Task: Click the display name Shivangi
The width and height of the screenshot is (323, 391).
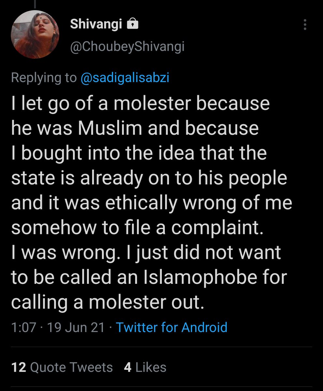Action: pos(96,24)
